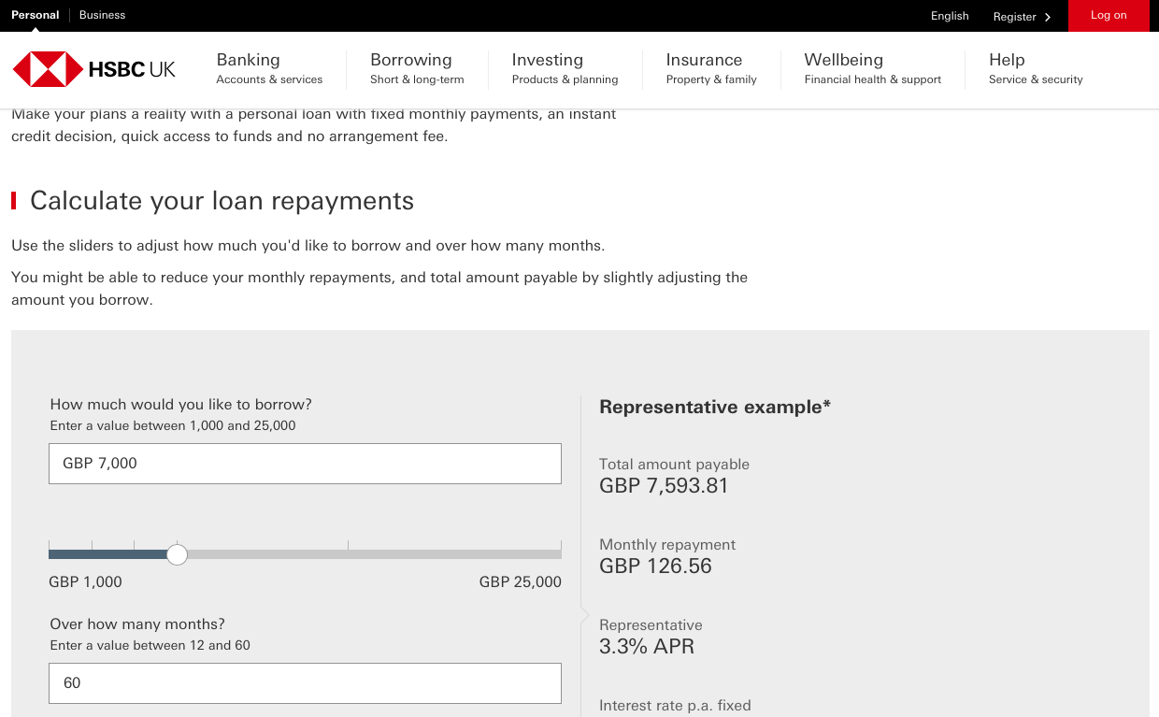The height and width of the screenshot is (717, 1159).
Task: Click the loan amount slider handle
Action: point(177,554)
